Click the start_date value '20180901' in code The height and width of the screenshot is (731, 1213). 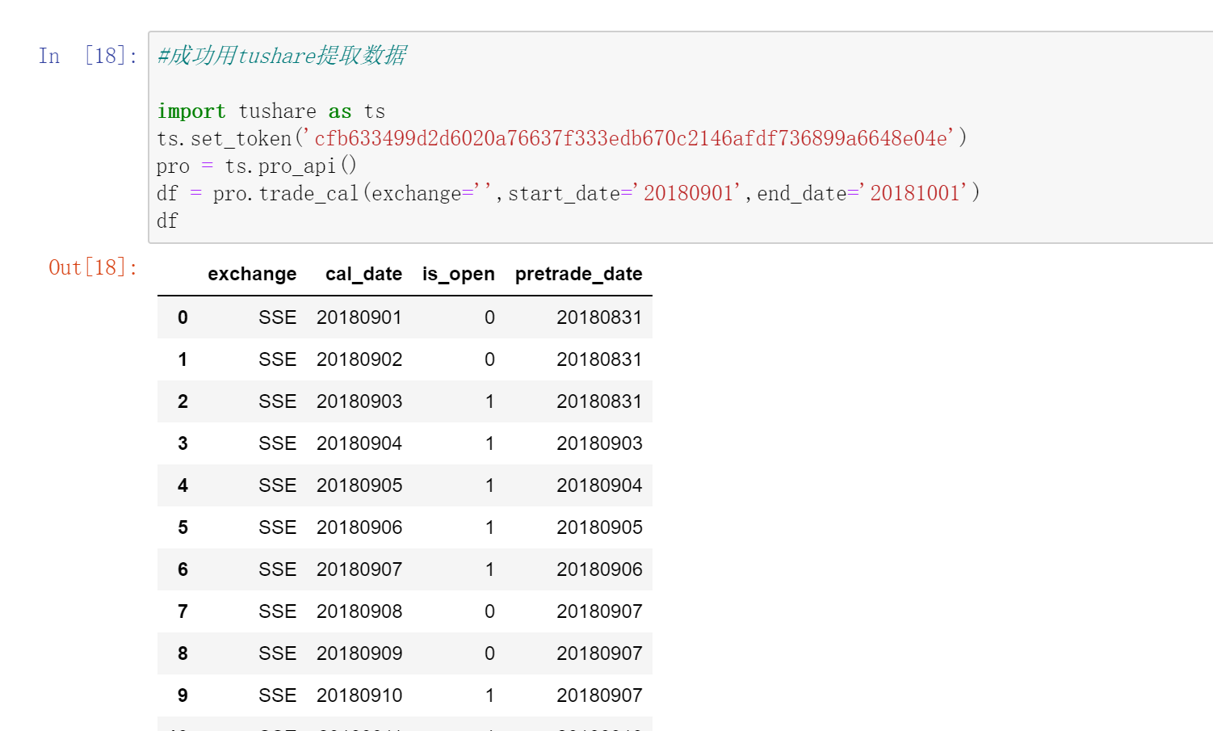688,194
